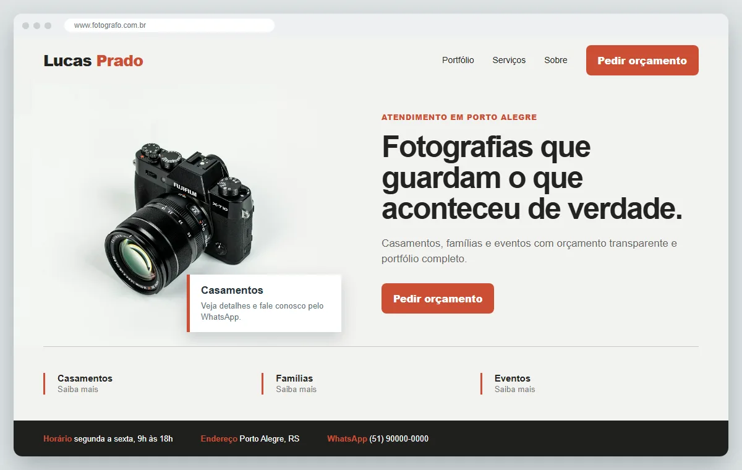The image size is (742, 470).
Task: Click the header Pedir orçamento button
Action: pyautogui.click(x=642, y=61)
